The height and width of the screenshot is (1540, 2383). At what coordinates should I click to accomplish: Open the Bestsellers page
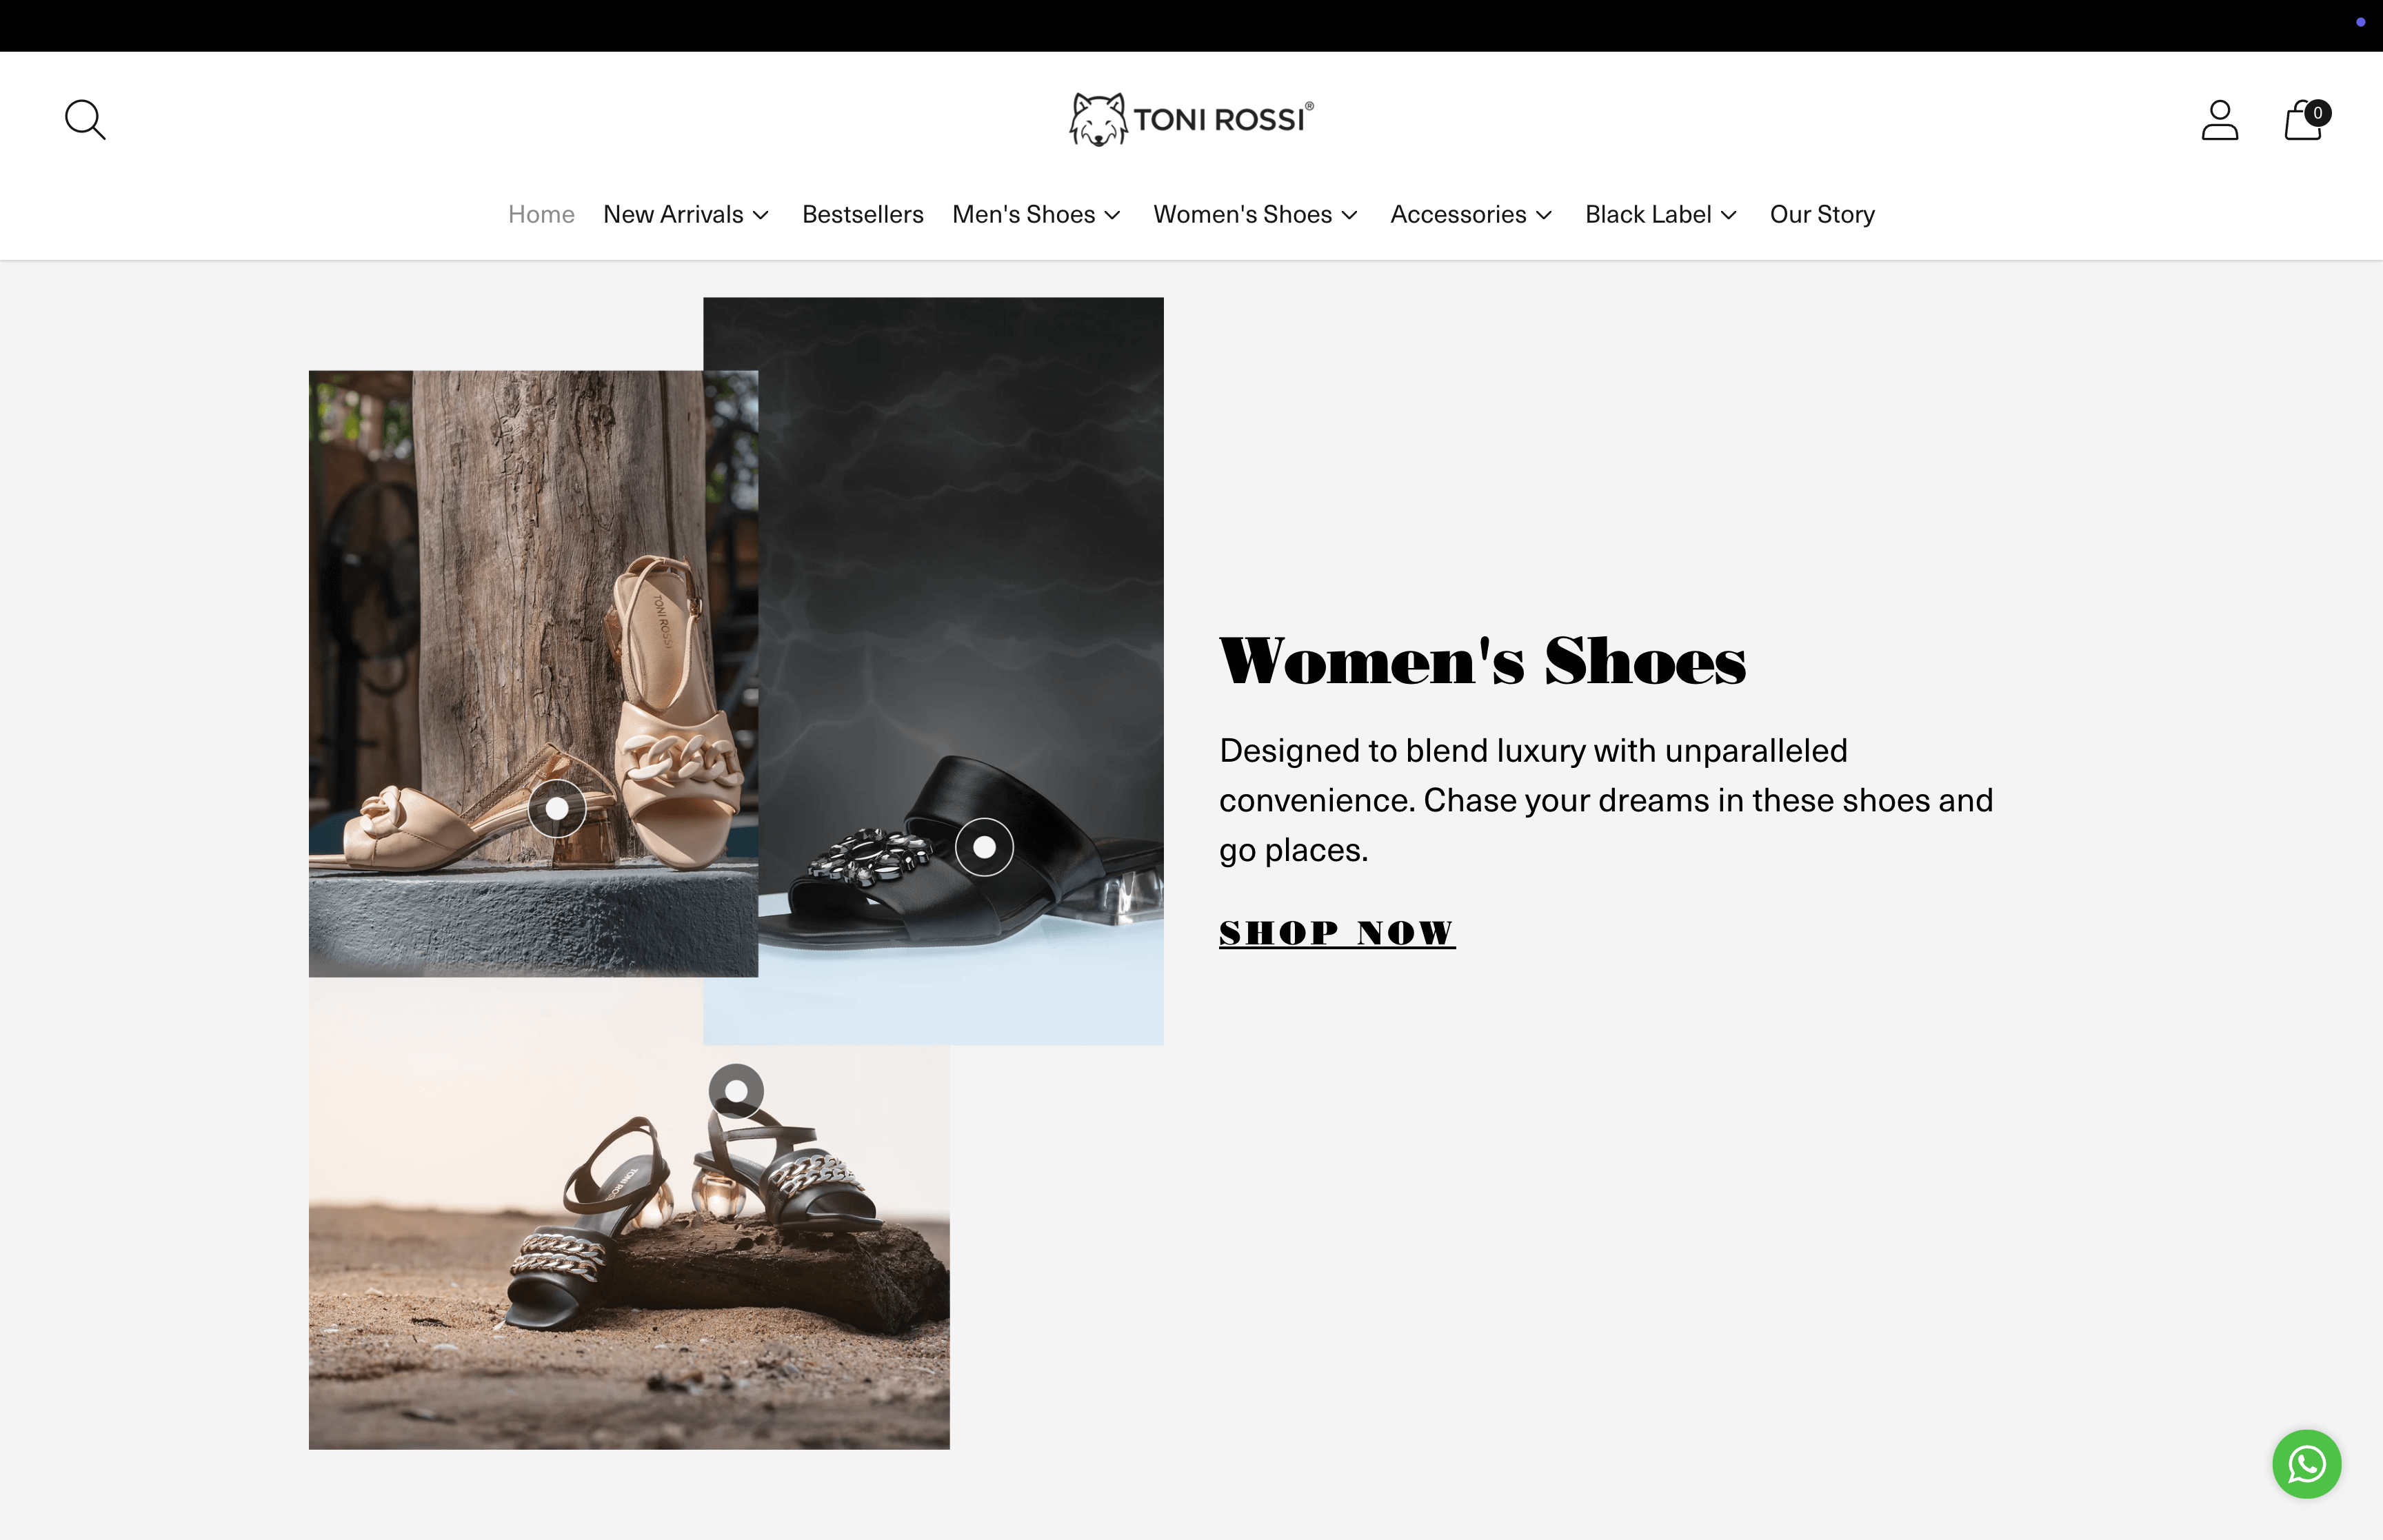click(862, 215)
